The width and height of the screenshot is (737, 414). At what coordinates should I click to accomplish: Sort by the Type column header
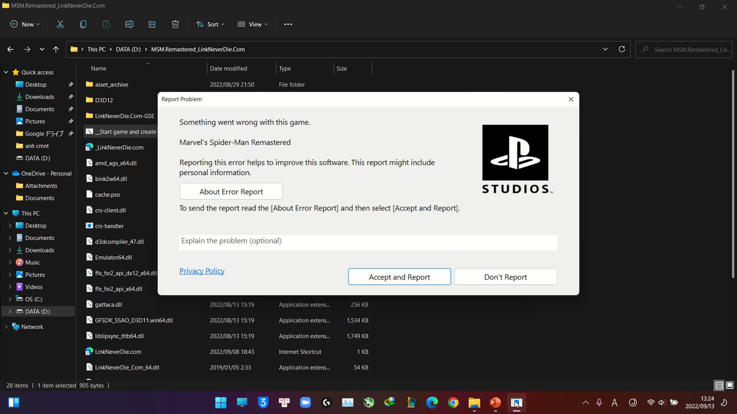tap(305, 68)
